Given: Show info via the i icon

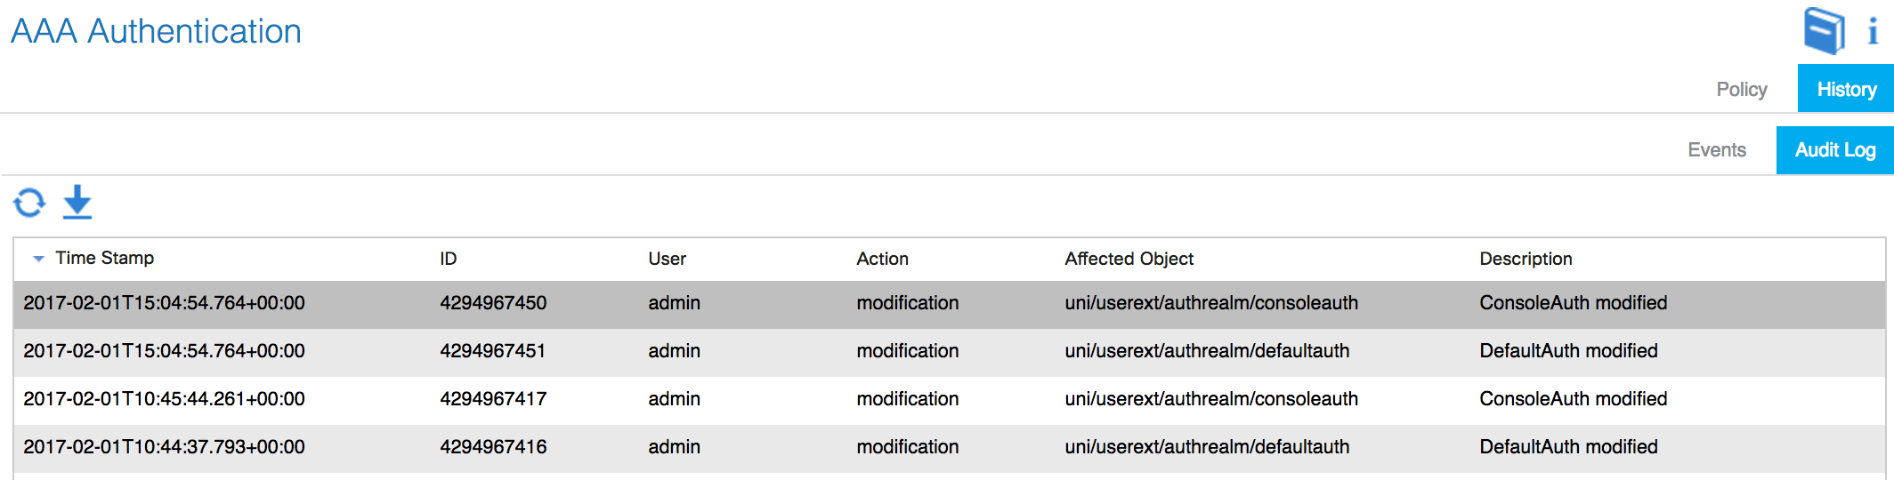Looking at the screenshot, I should click(x=1873, y=32).
